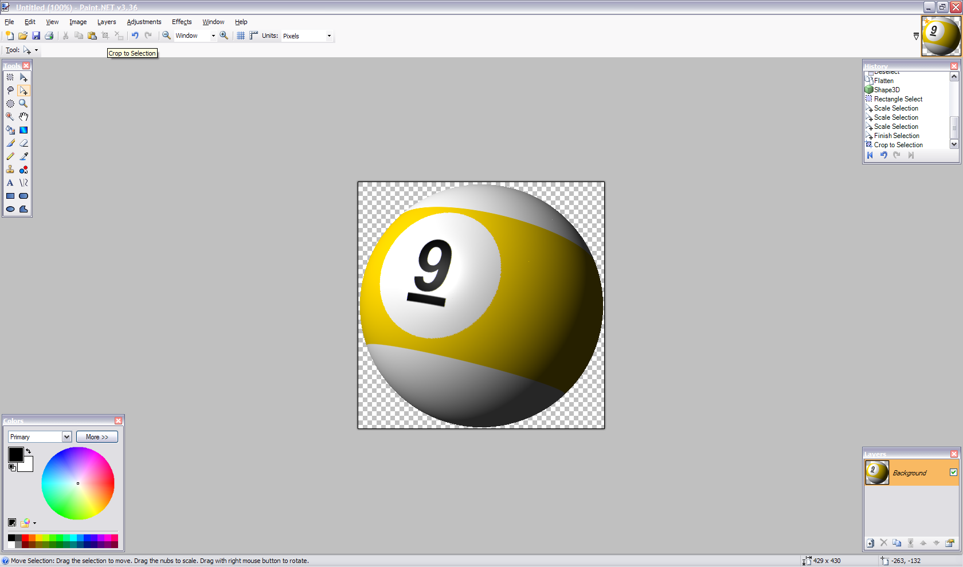This screenshot has height=567, width=963.
Task: Expand the Primary color mode dropdown
Action: coord(67,436)
